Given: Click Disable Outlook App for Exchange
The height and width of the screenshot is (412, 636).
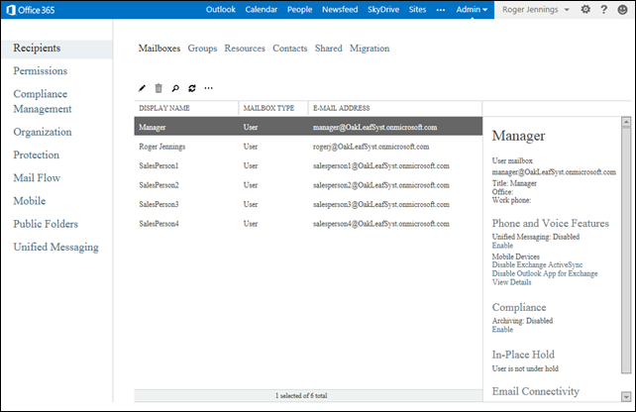Looking at the screenshot, I should (x=545, y=273).
